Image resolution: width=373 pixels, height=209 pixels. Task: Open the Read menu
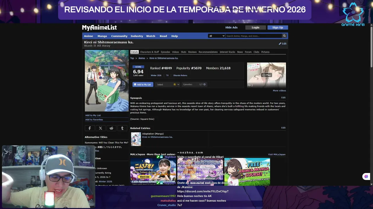(x=163, y=36)
